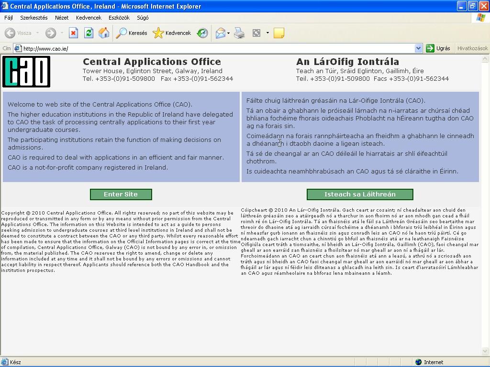This screenshot has height=367, width=490.
Task: Click the Irish address Teach an Túir line
Action: (x=360, y=71)
